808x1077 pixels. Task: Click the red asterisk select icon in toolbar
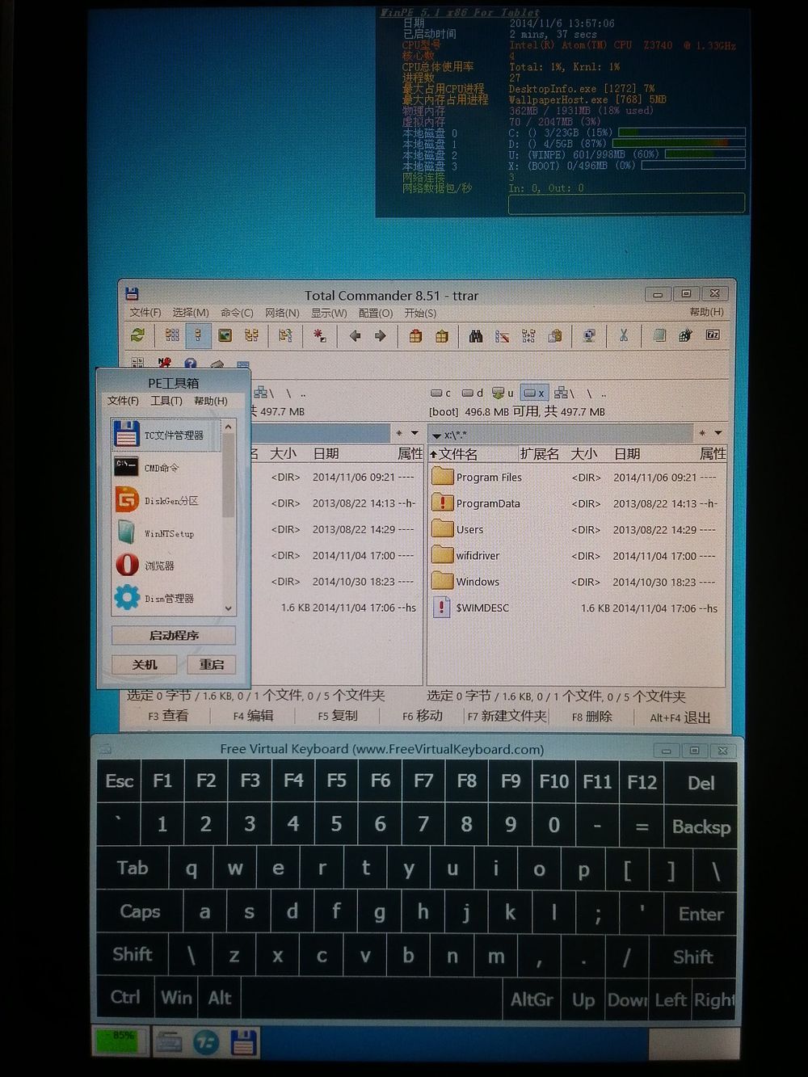click(x=320, y=335)
